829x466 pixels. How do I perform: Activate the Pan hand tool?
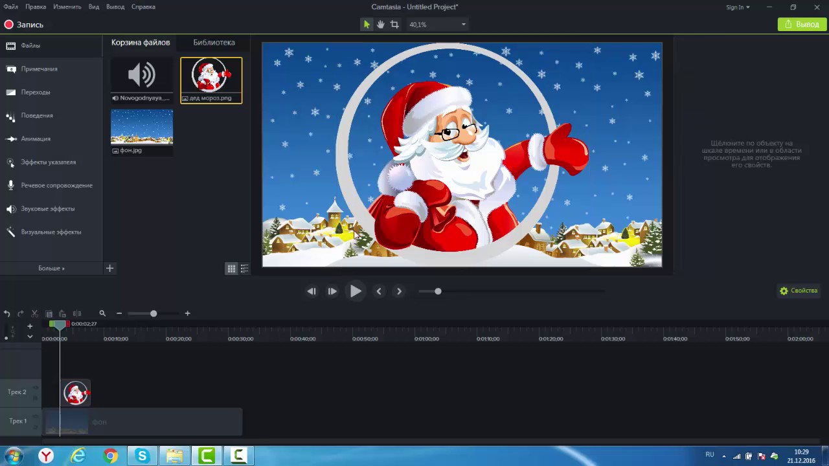[381, 25]
